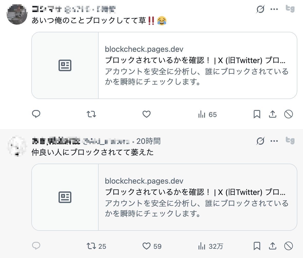
Task: Like the first post with 65 views
Action: 146,114
